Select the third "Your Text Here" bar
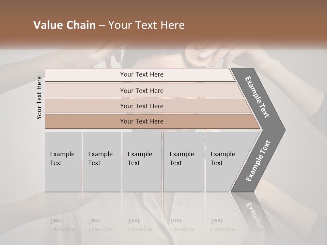This screenshot has height=245, width=327. (x=142, y=106)
